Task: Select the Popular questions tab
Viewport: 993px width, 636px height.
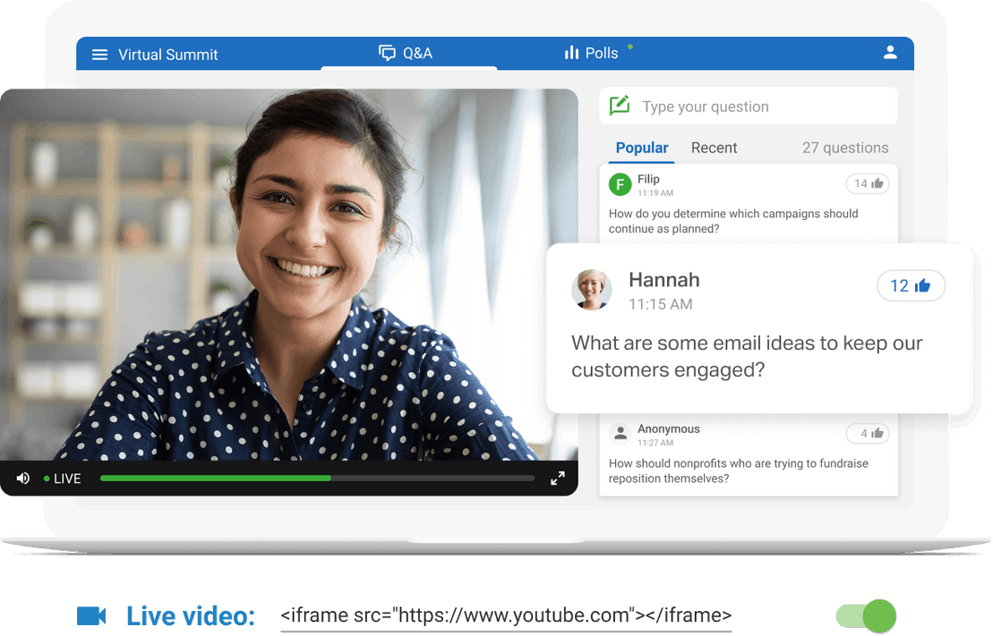Action: pyautogui.click(x=641, y=147)
